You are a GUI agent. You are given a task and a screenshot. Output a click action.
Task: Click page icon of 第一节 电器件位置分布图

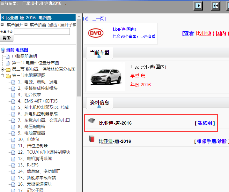(x=8, y=63)
